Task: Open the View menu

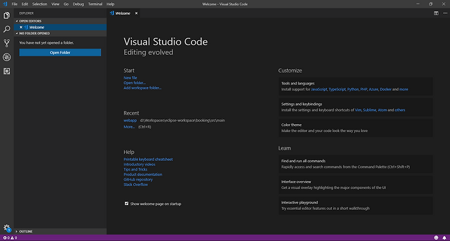Action: point(55,4)
